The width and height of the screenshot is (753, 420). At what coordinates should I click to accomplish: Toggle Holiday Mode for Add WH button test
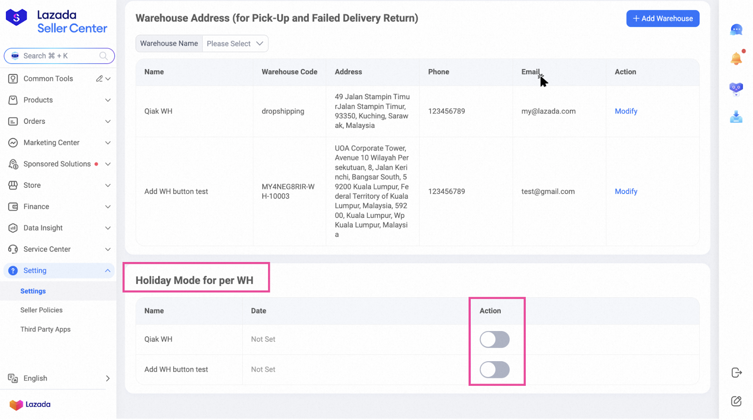(494, 370)
